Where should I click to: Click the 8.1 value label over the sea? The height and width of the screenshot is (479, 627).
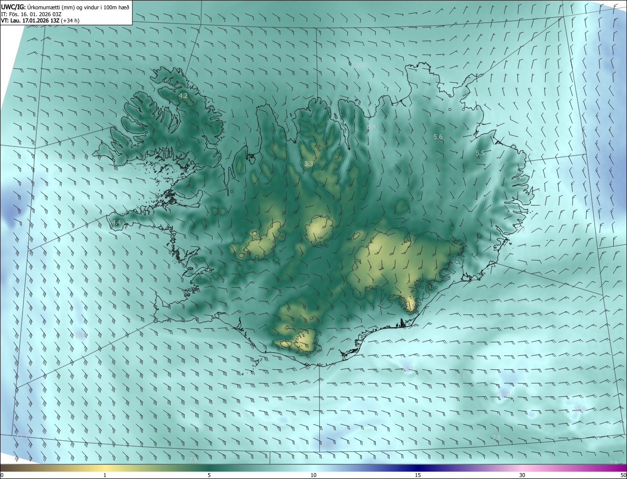pyautogui.click(x=461, y=376)
